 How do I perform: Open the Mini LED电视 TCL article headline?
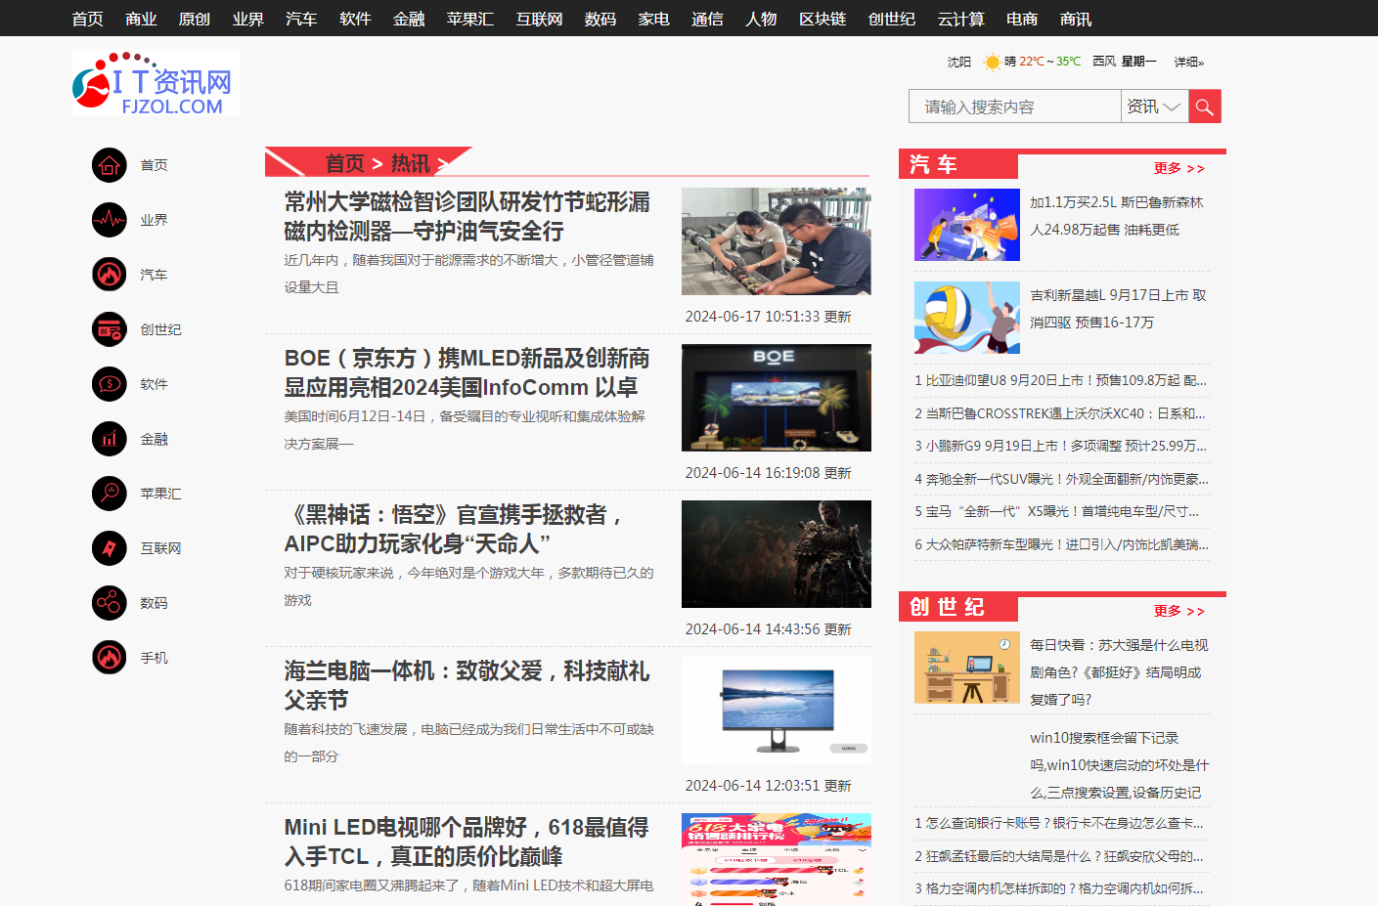[x=467, y=841]
